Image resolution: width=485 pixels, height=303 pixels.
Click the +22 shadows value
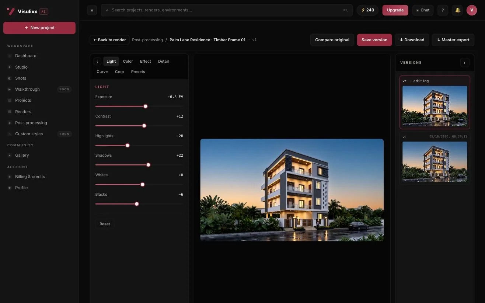click(x=180, y=156)
